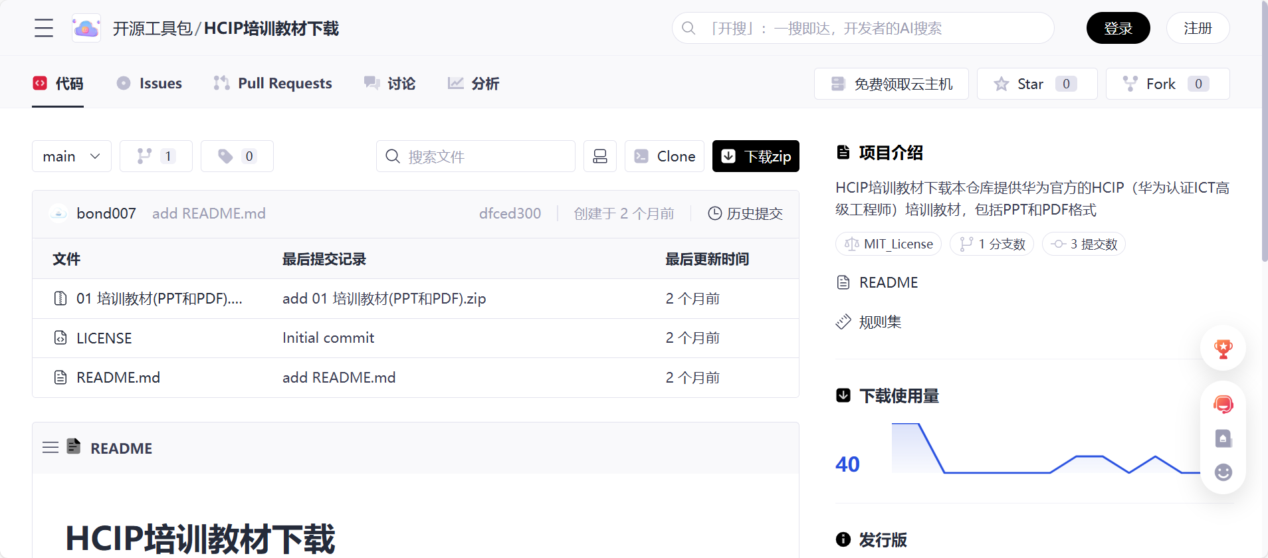Viewport: 1268px width, 558px height.
Task: Click the 1 分支数 badge
Action: 992,244
